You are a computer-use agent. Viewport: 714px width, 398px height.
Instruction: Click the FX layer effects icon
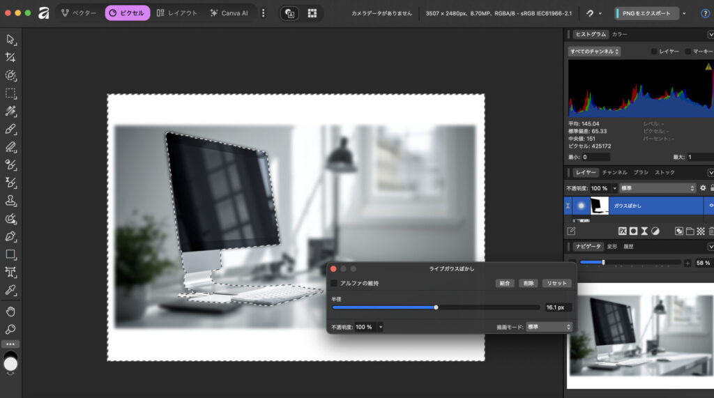point(623,231)
